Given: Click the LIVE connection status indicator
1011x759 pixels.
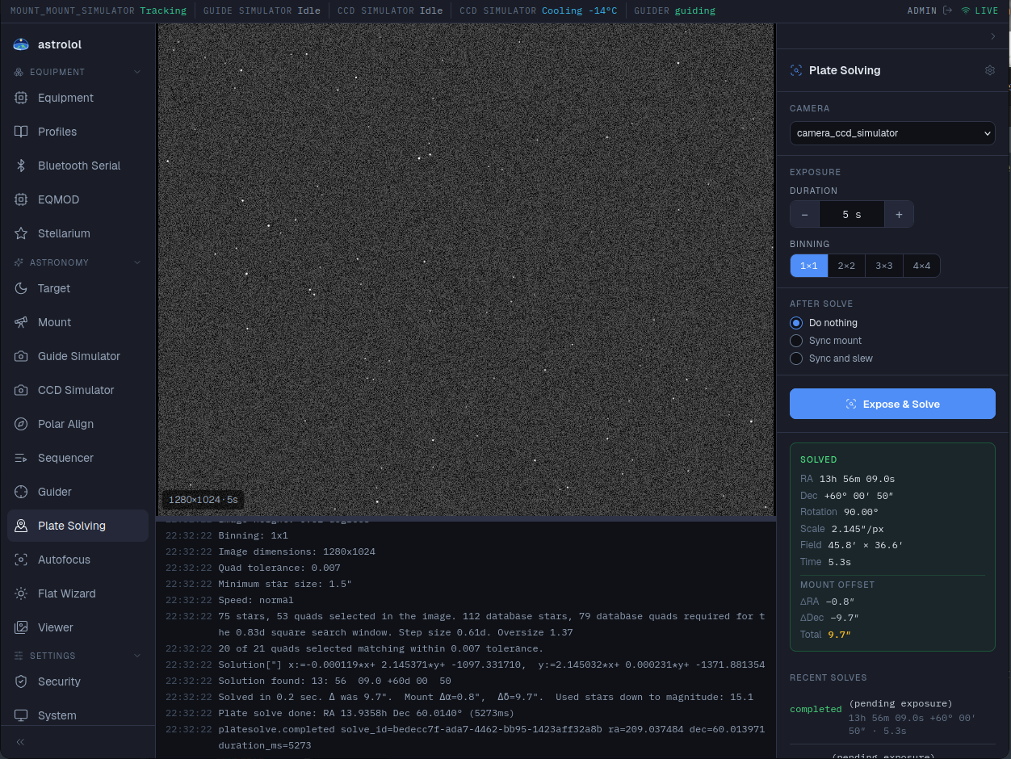Looking at the screenshot, I should [980, 10].
